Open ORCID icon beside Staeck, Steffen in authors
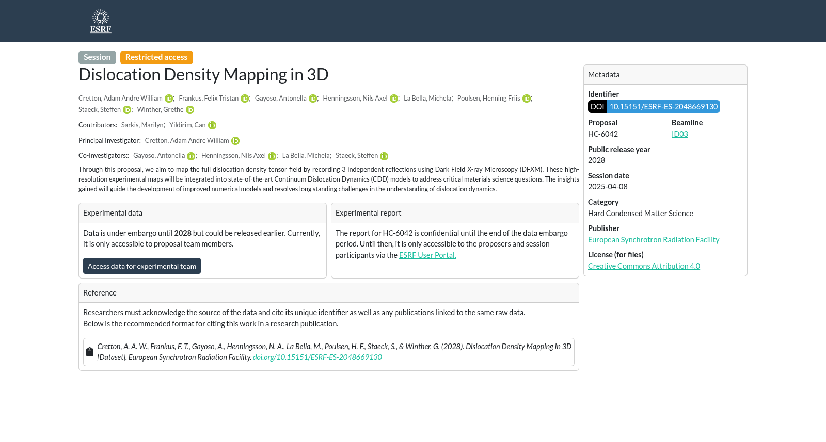The width and height of the screenshot is (826, 442). click(127, 110)
